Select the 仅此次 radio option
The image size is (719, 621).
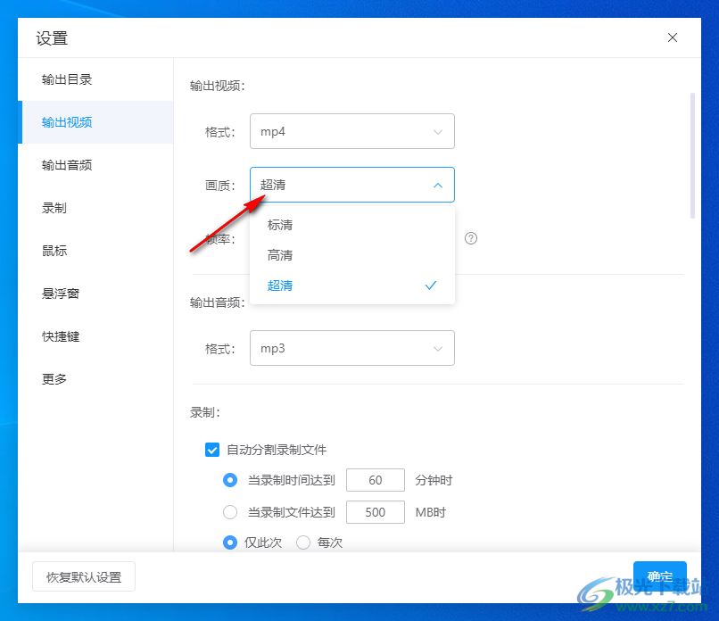click(230, 542)
